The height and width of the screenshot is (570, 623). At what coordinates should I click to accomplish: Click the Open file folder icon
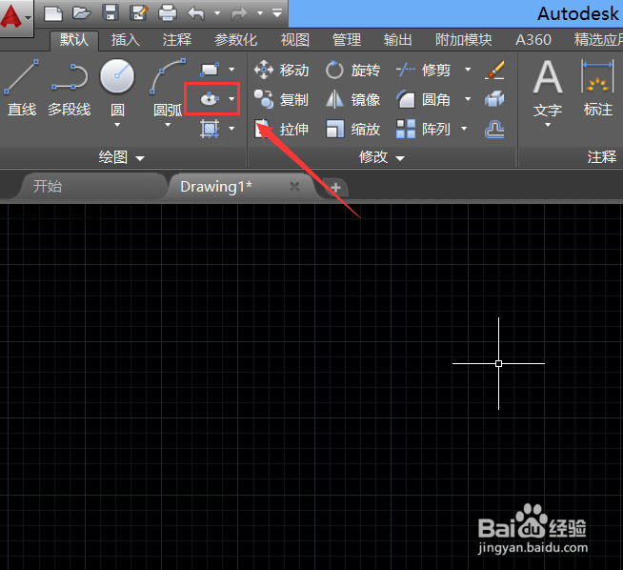[x=82, y=13]
